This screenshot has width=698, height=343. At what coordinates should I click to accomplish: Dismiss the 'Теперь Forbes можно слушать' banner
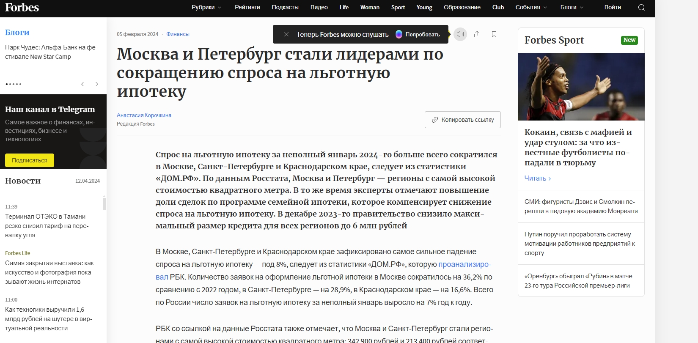[286, 34]
